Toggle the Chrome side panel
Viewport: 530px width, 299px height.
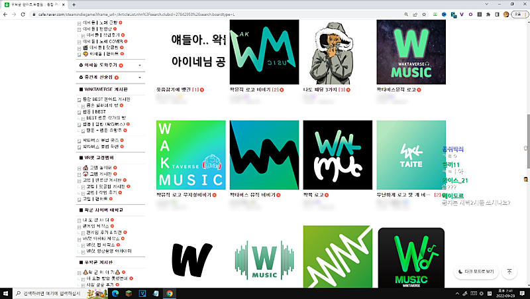497,15
